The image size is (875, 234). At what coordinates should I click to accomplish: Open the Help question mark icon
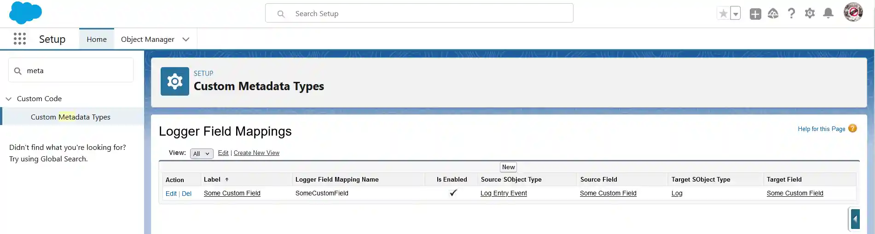point(791,14)
